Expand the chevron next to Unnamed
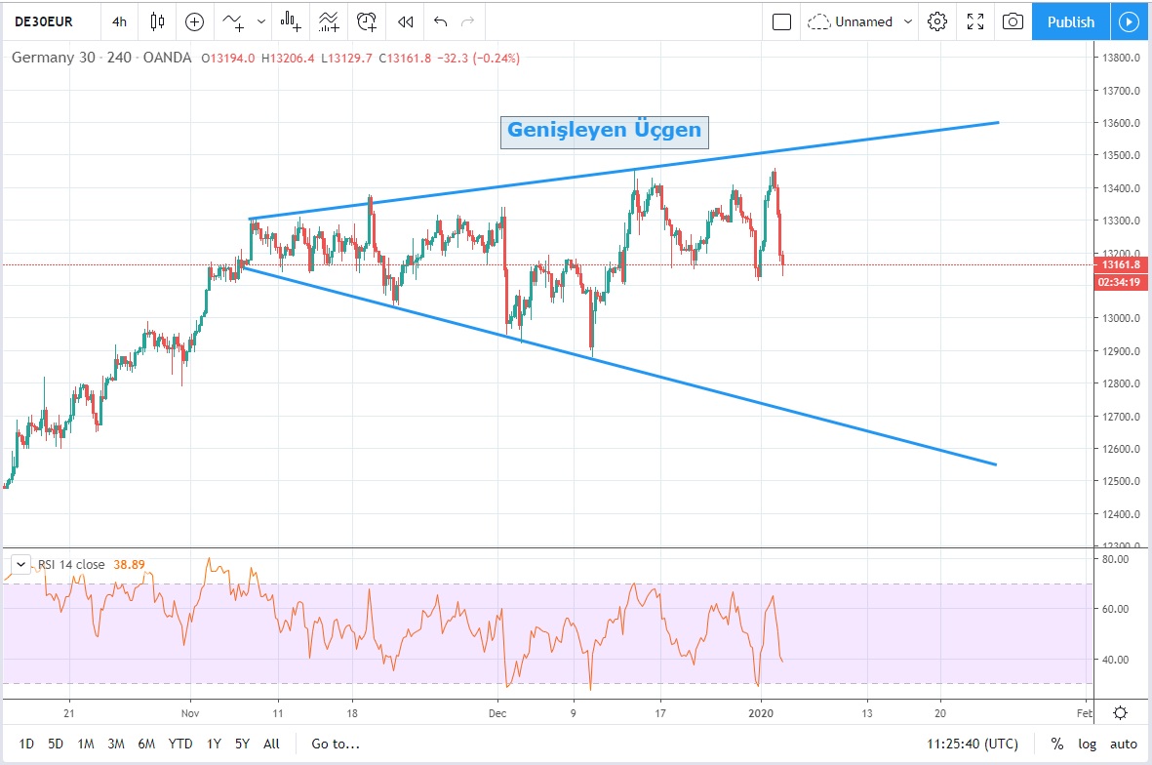1152x765 pixels. click(908, 22)
